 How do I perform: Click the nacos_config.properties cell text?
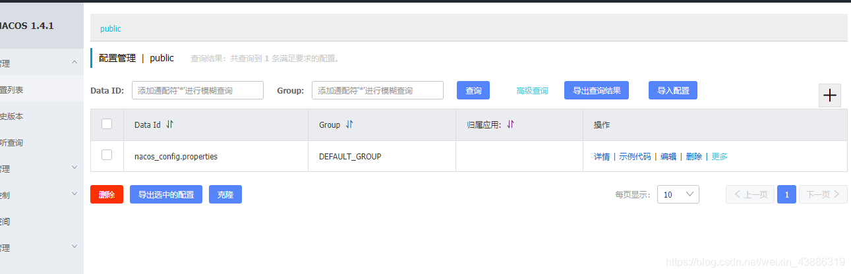pos(176,157)
